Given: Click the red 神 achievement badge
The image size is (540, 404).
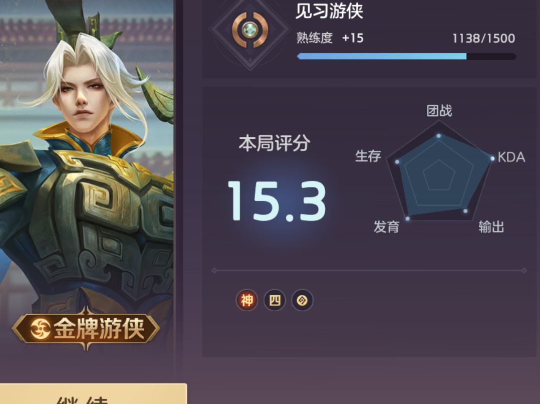Looking at the screenshot, I should [x=246, y=300].
